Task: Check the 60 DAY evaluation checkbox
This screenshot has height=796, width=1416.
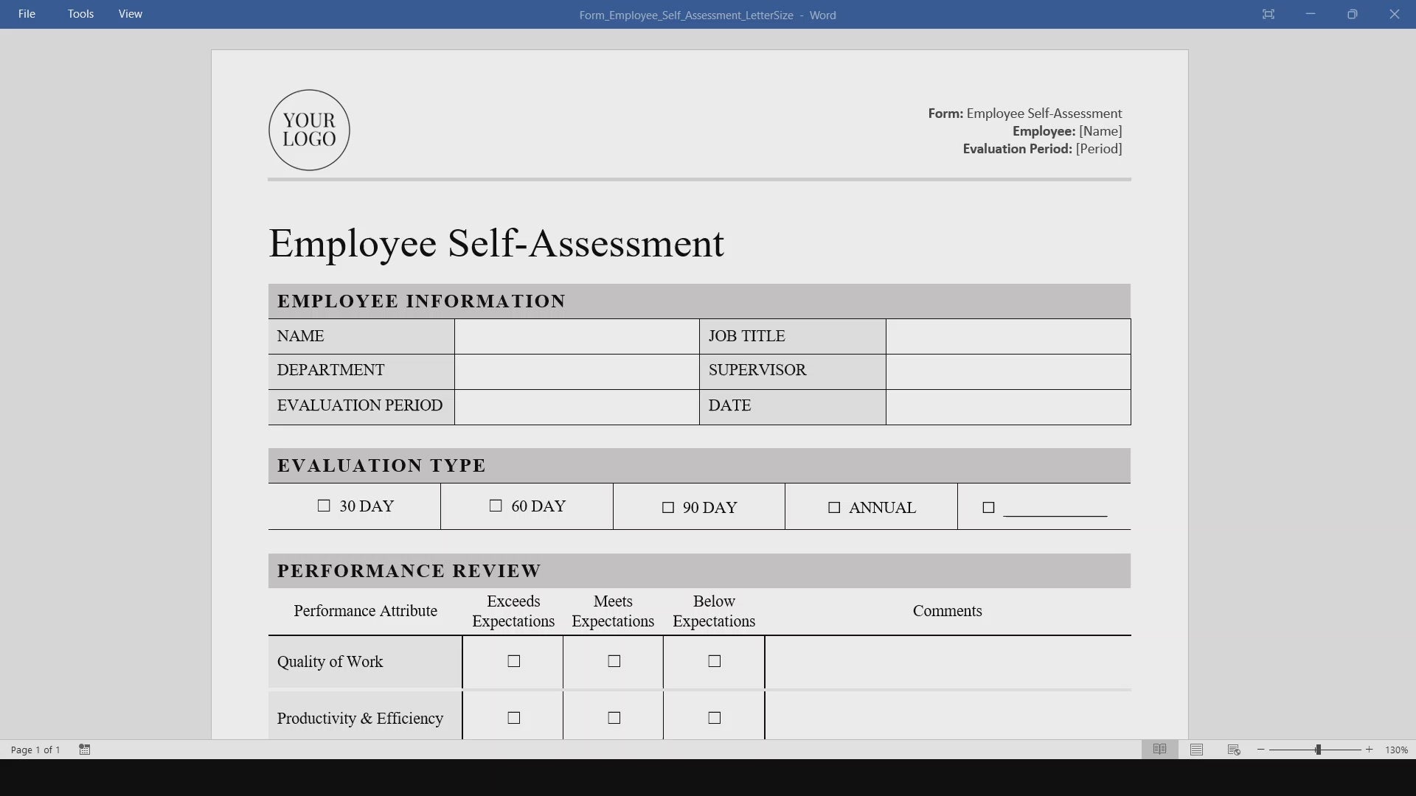Action: click(496, 506)
